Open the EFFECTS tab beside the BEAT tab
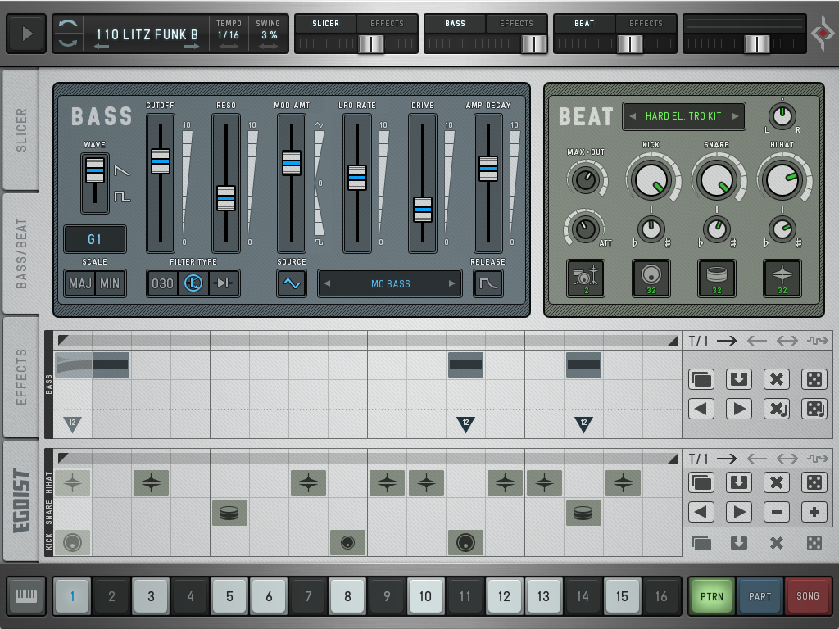This screenshot has height=629, width=839. (646, 24)
